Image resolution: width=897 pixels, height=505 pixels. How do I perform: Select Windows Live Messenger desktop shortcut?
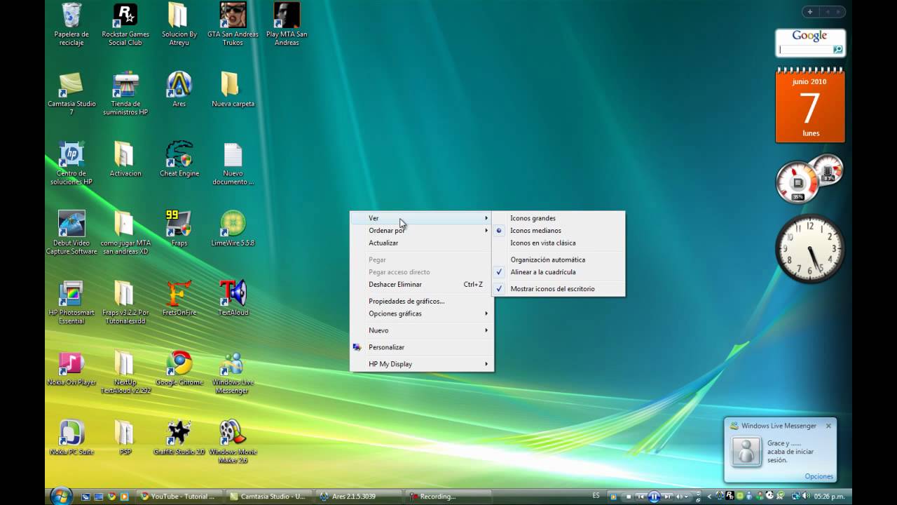point(233,371)
